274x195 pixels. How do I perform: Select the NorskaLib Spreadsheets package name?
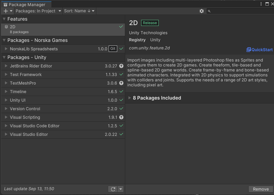click(34, 49)
